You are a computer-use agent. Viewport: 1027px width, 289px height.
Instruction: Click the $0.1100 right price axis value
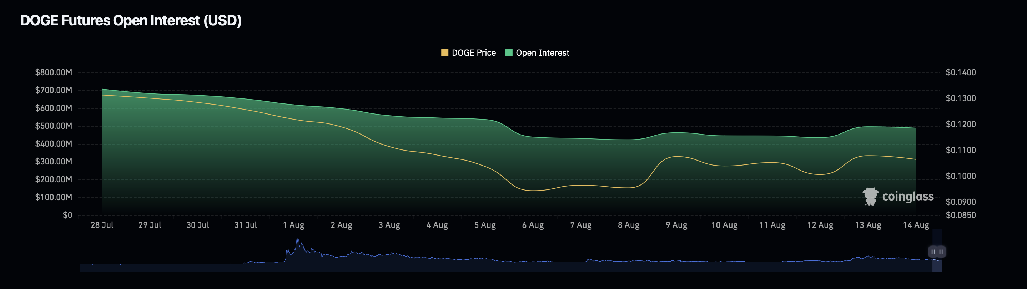(961, 150)
